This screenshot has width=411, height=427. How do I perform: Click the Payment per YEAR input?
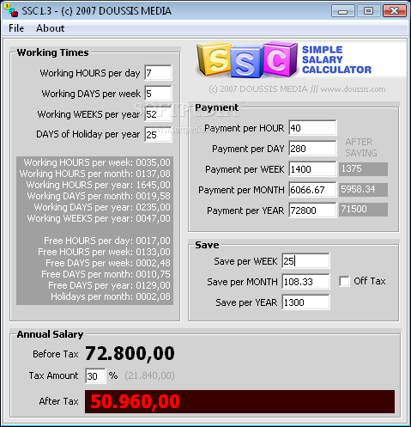click(312, 210)
